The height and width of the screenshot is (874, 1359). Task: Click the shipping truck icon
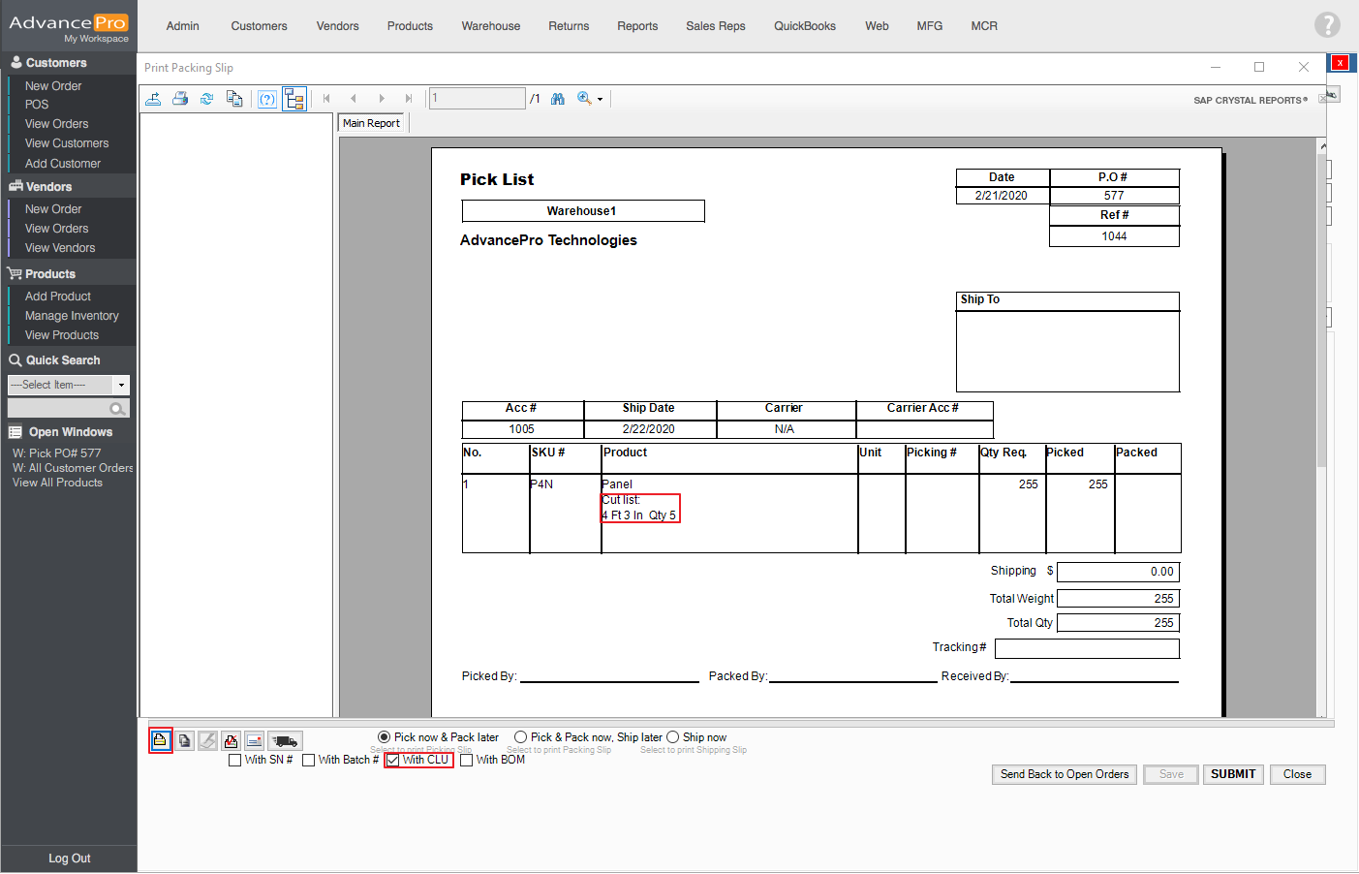(x=285, y=741)
